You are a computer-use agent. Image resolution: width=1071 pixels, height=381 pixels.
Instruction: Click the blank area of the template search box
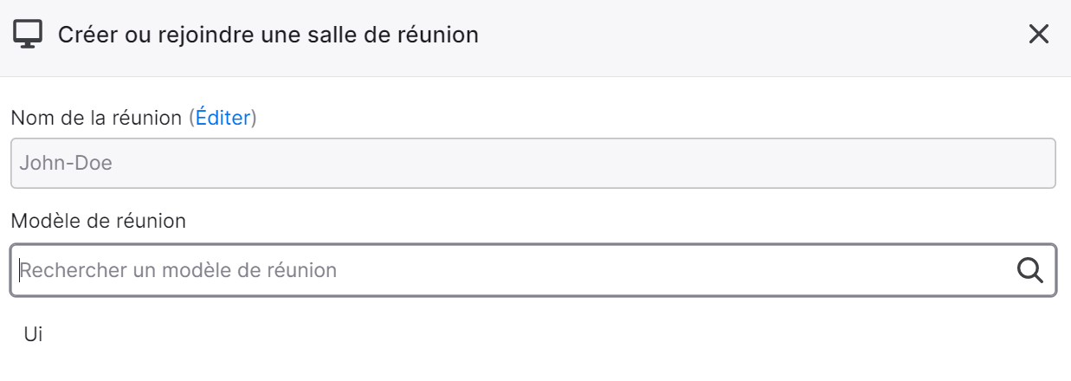click(675, 270)
